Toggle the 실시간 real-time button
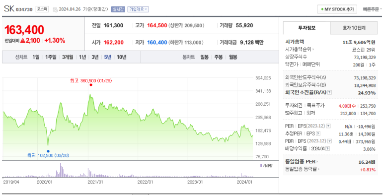This screenshot has width=384, height=195. click(118, 9)
